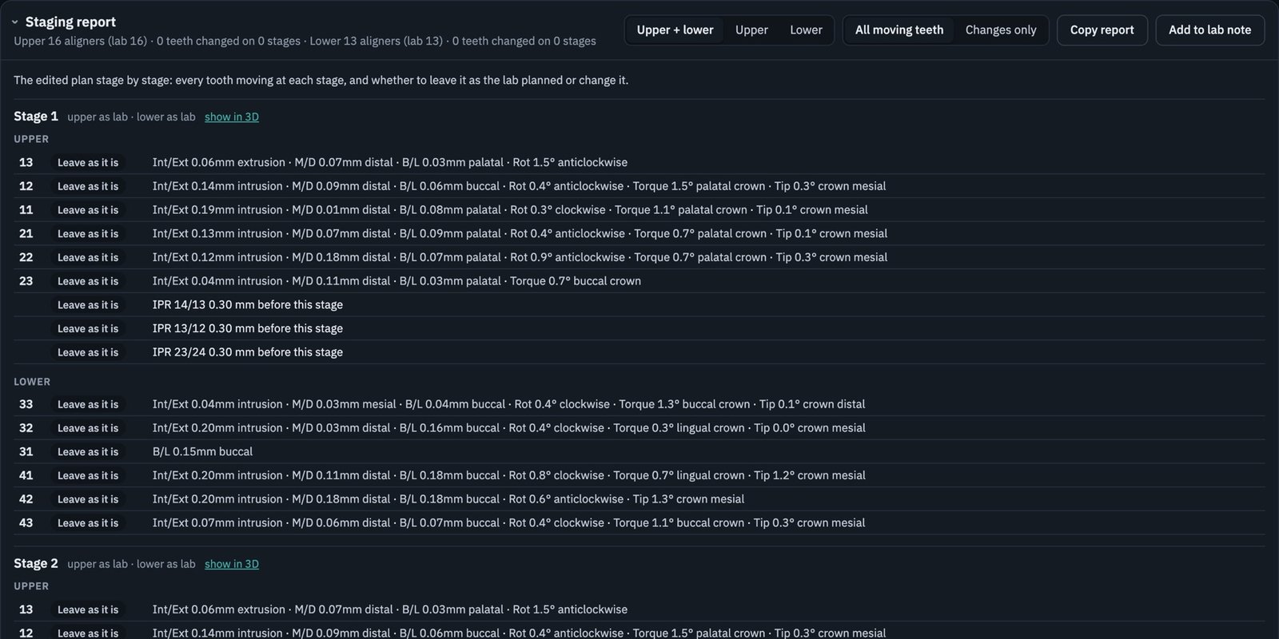Click tooth 23 movement text ending 'buccal crown'
The width and height of the screenshot is (1279, 639).
tap(396, 281)
